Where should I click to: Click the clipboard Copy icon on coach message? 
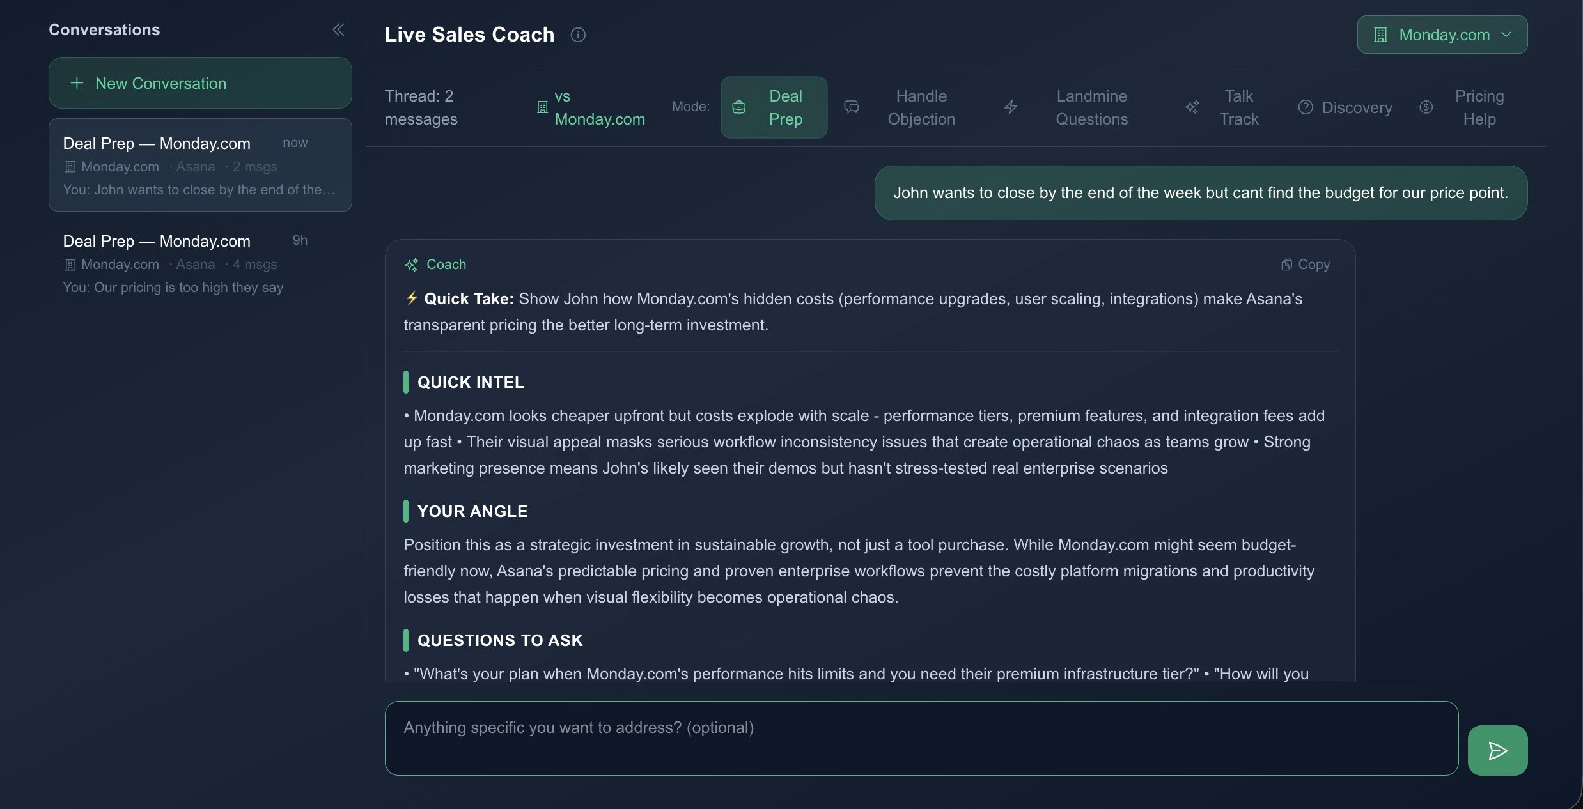pos(1286,264)
